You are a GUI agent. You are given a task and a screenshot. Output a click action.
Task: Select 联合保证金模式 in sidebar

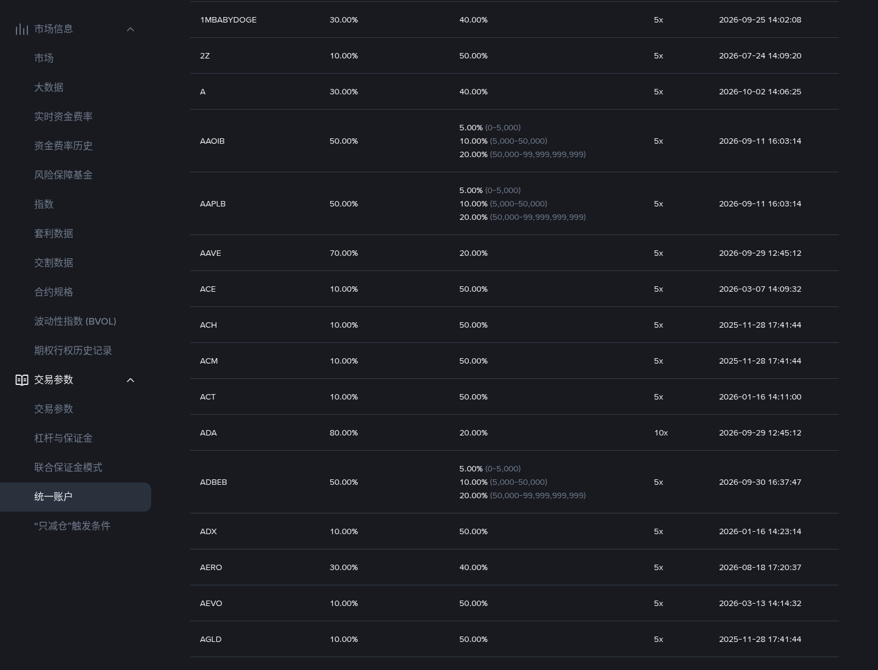point(68,468)
